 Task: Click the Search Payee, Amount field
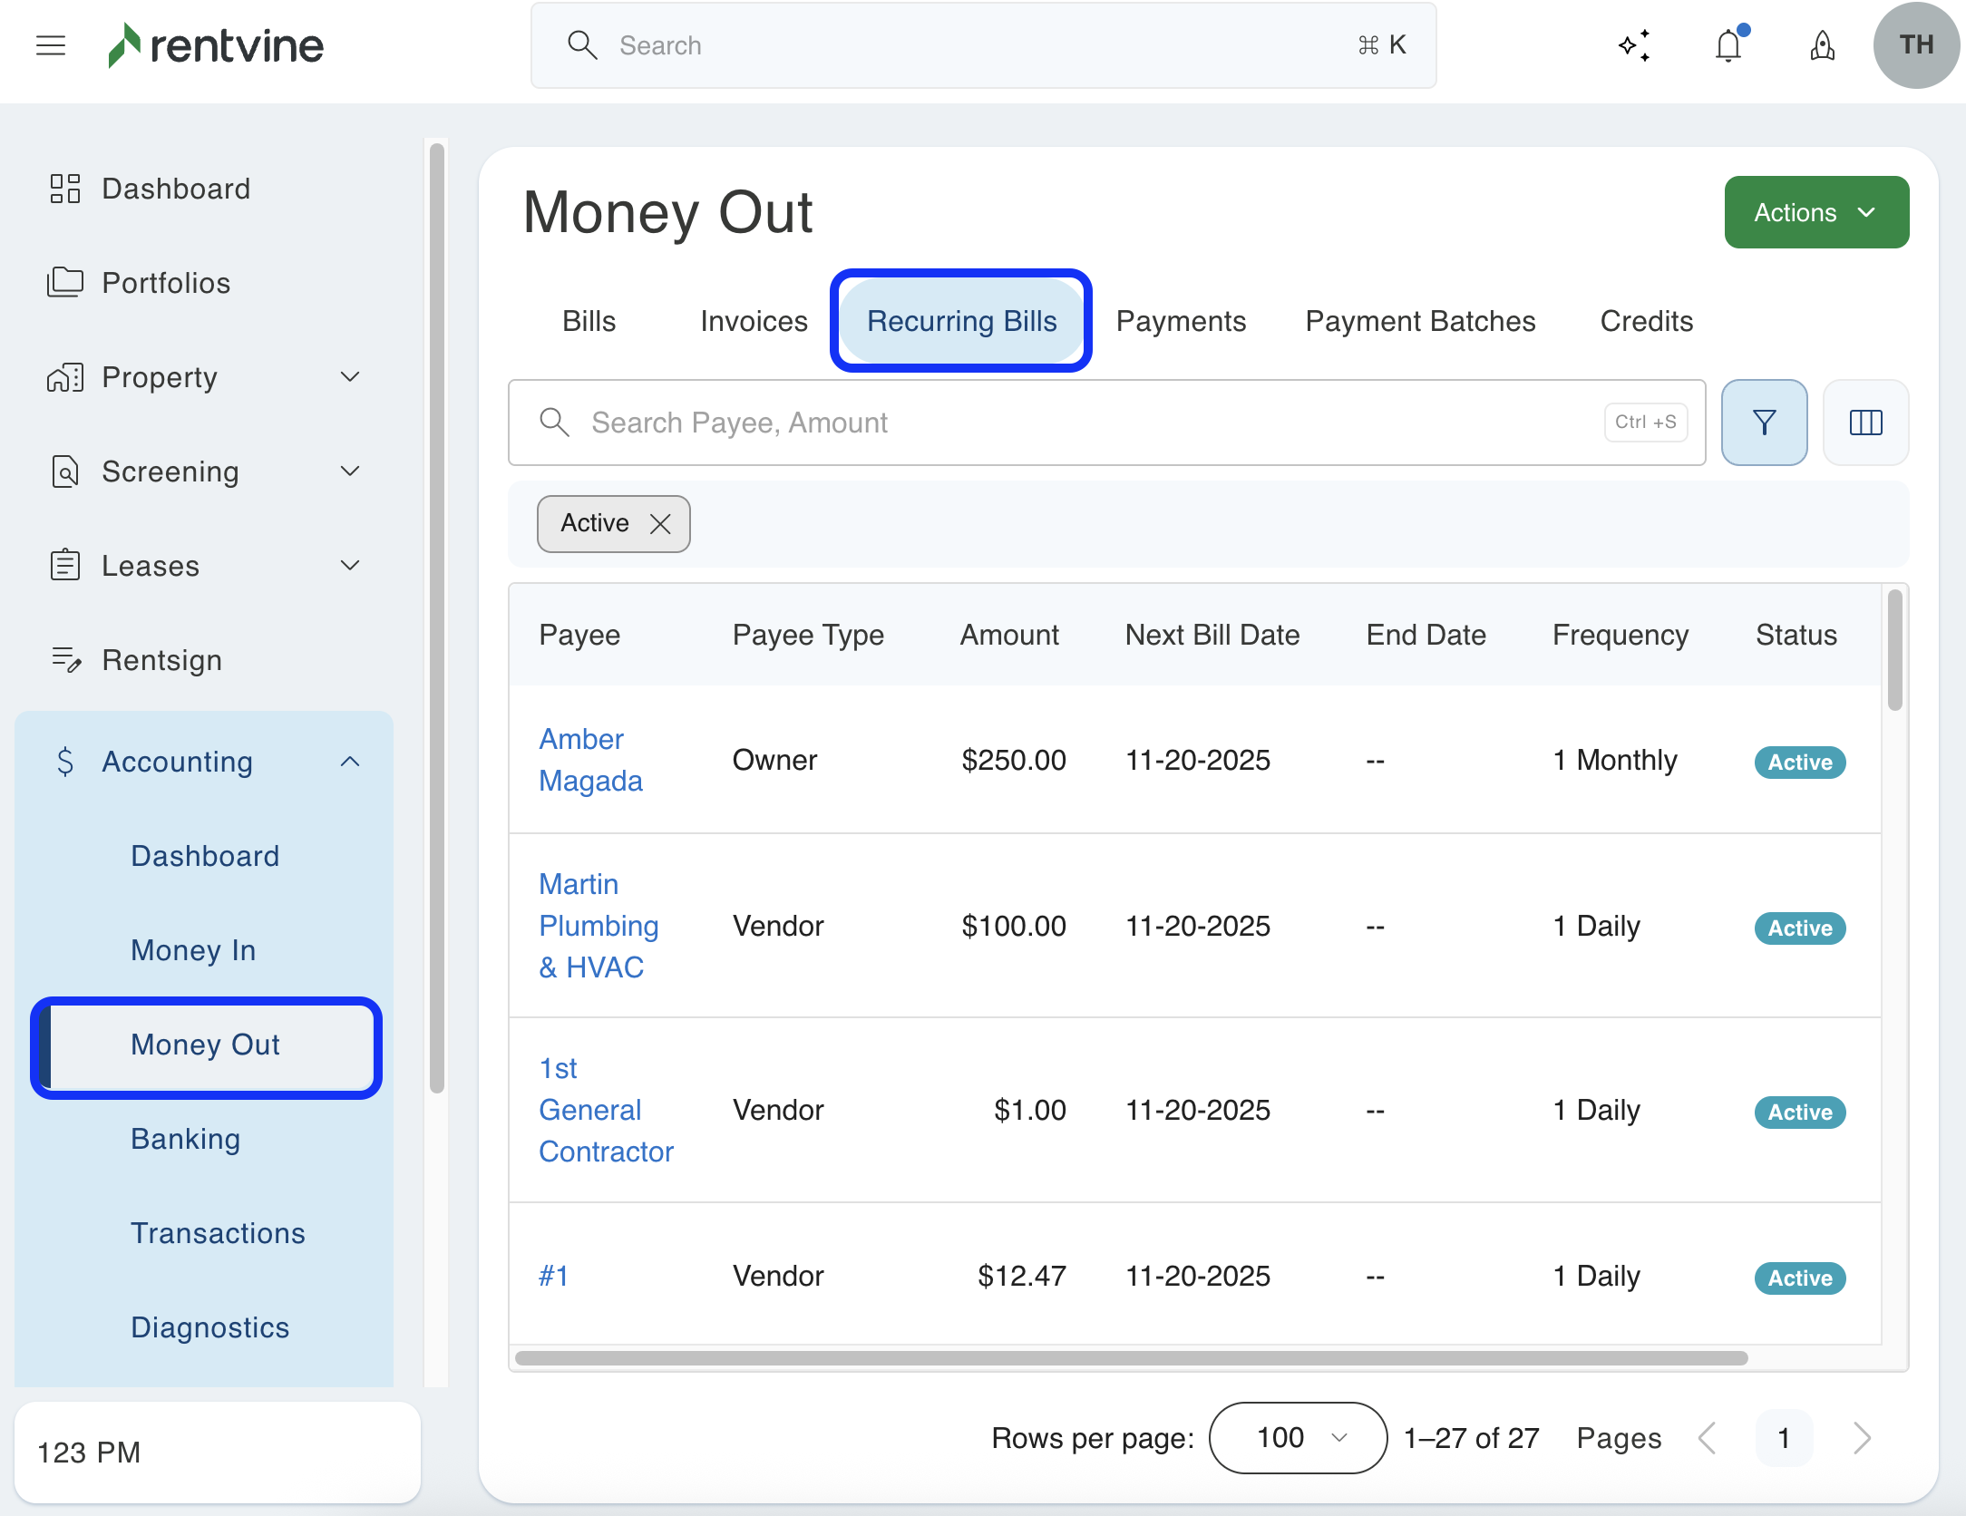click(x=1088, y=423)
